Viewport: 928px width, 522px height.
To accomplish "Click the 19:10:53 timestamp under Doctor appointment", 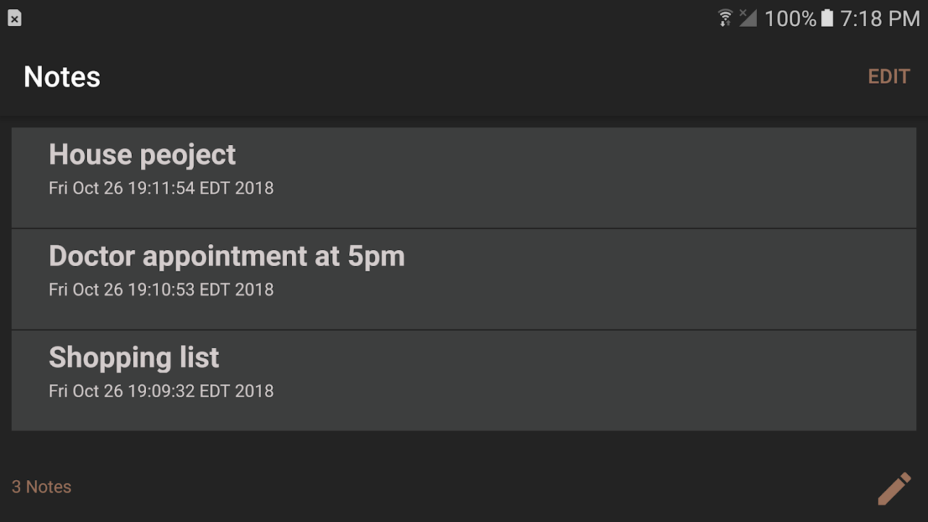I will pos(161,290).
